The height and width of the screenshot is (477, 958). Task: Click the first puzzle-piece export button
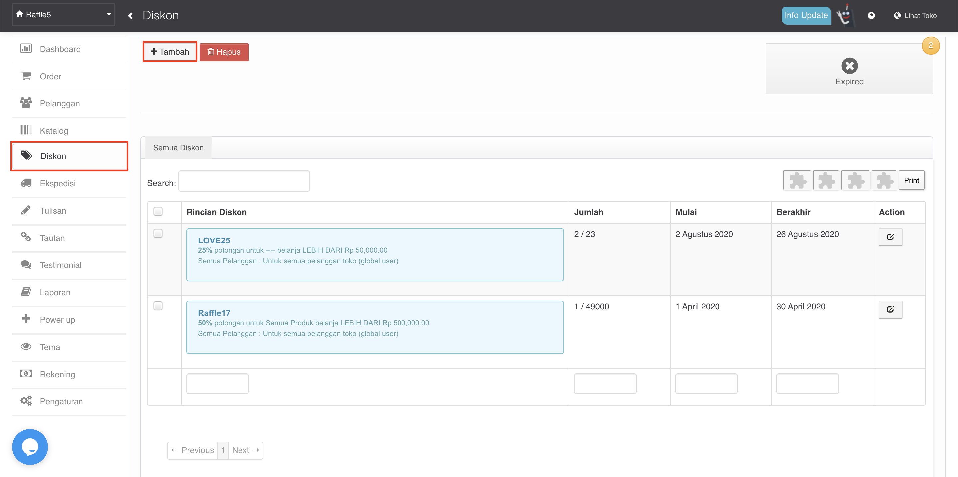click(x=797, y=181)
